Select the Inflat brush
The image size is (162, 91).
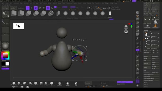76,84
